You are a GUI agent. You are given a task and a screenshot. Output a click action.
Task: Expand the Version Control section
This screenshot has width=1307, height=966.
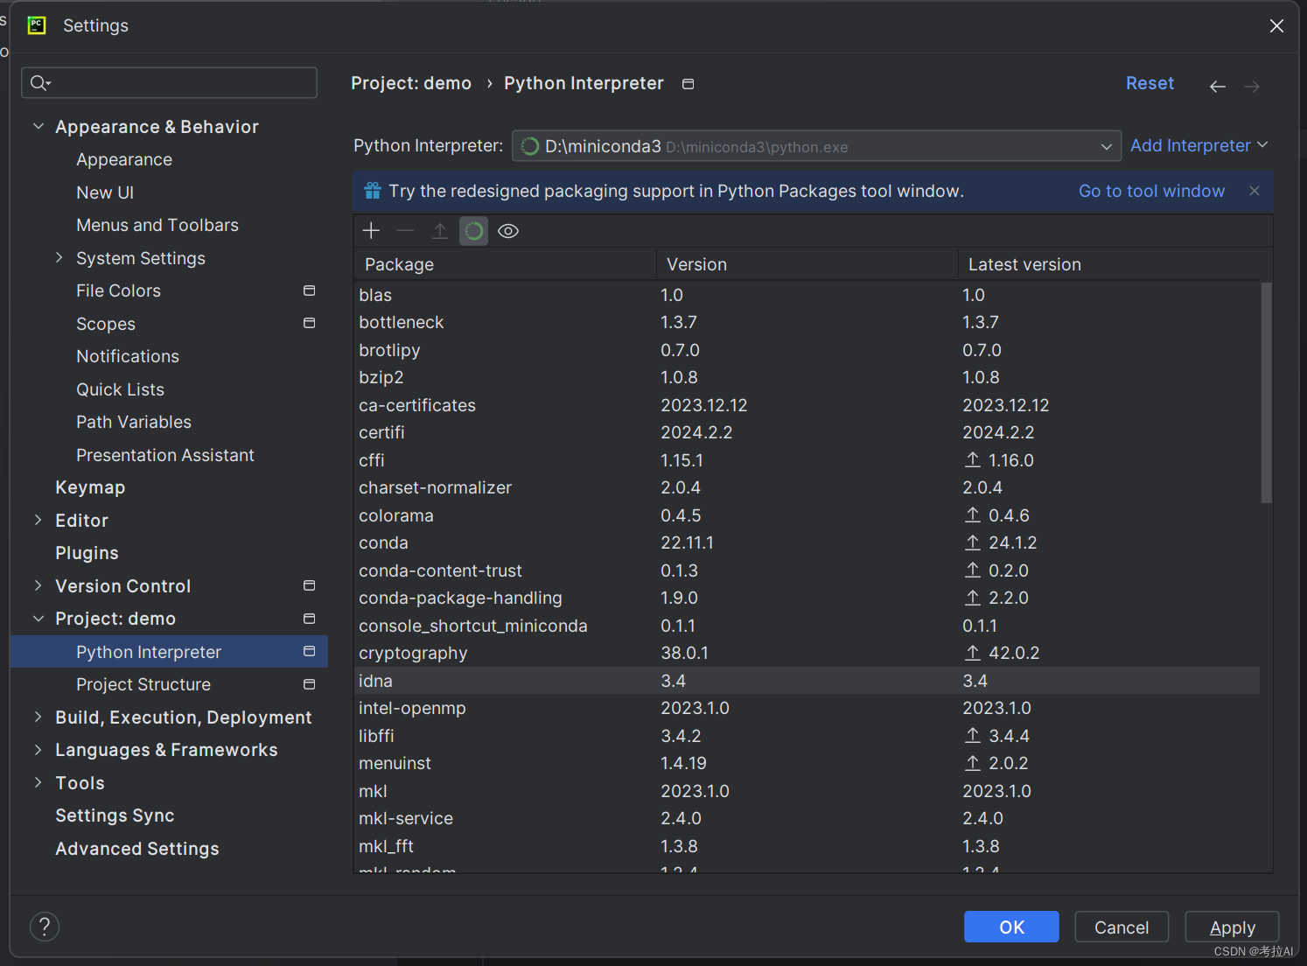pos(38,585)
